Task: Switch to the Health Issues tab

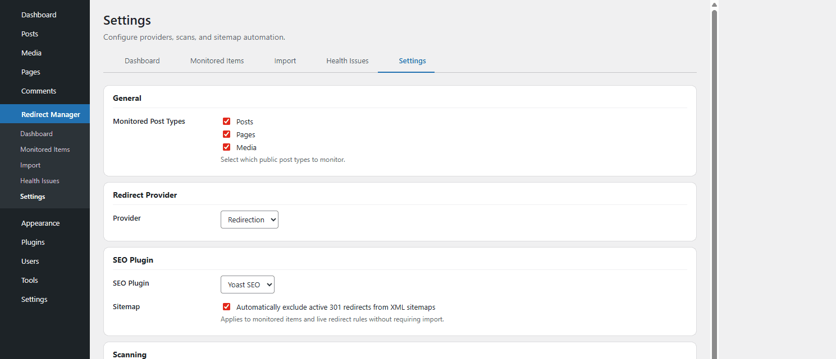Action: 348,60
